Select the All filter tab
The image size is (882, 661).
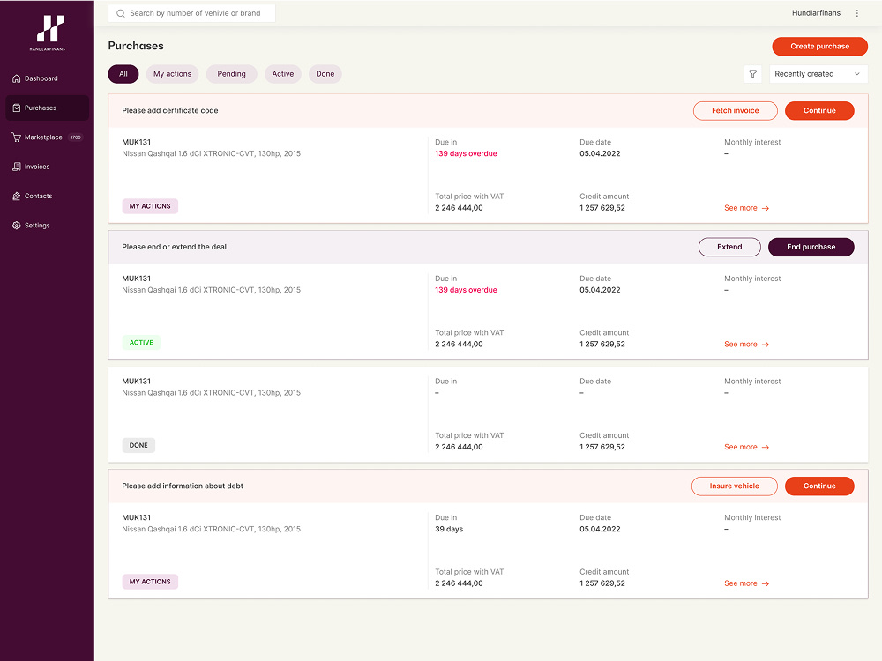click(x=123, y=74)
